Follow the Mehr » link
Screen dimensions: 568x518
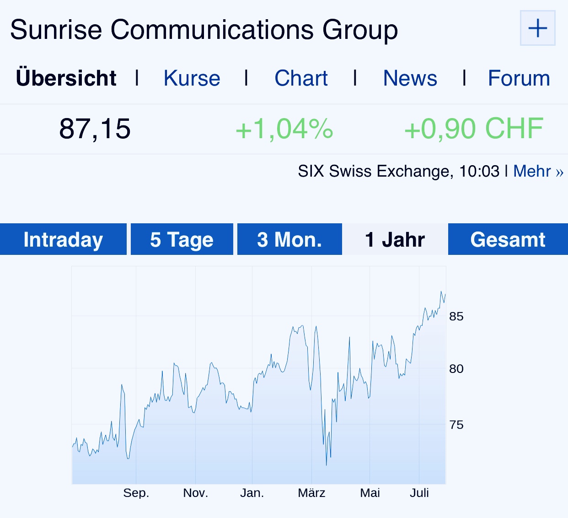point(538,171)
